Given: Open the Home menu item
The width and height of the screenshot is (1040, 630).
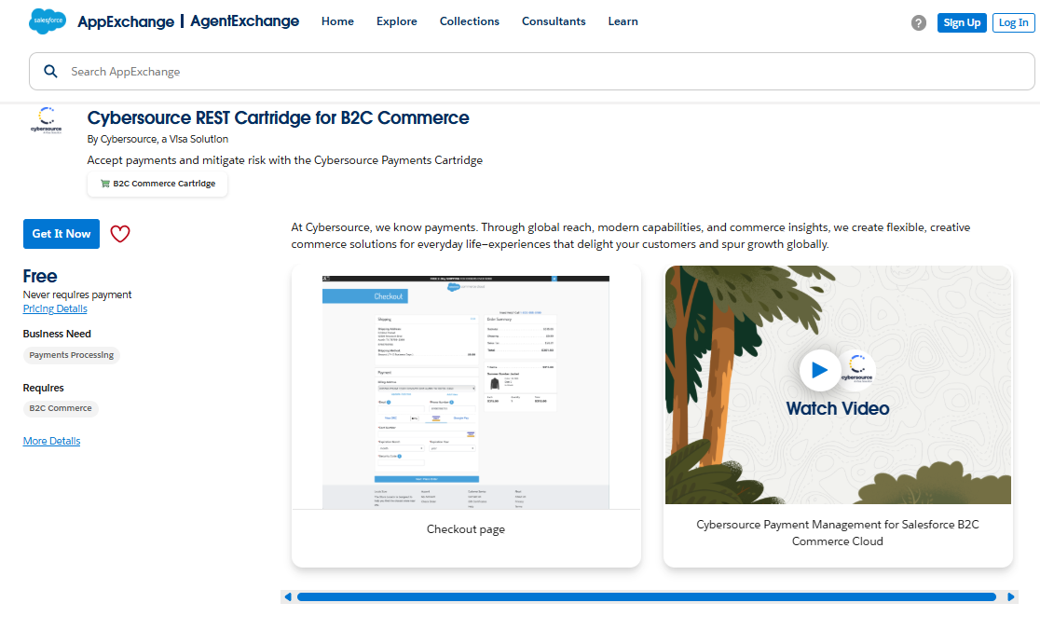Looking at the screenshot, I should tap(337, 21).
